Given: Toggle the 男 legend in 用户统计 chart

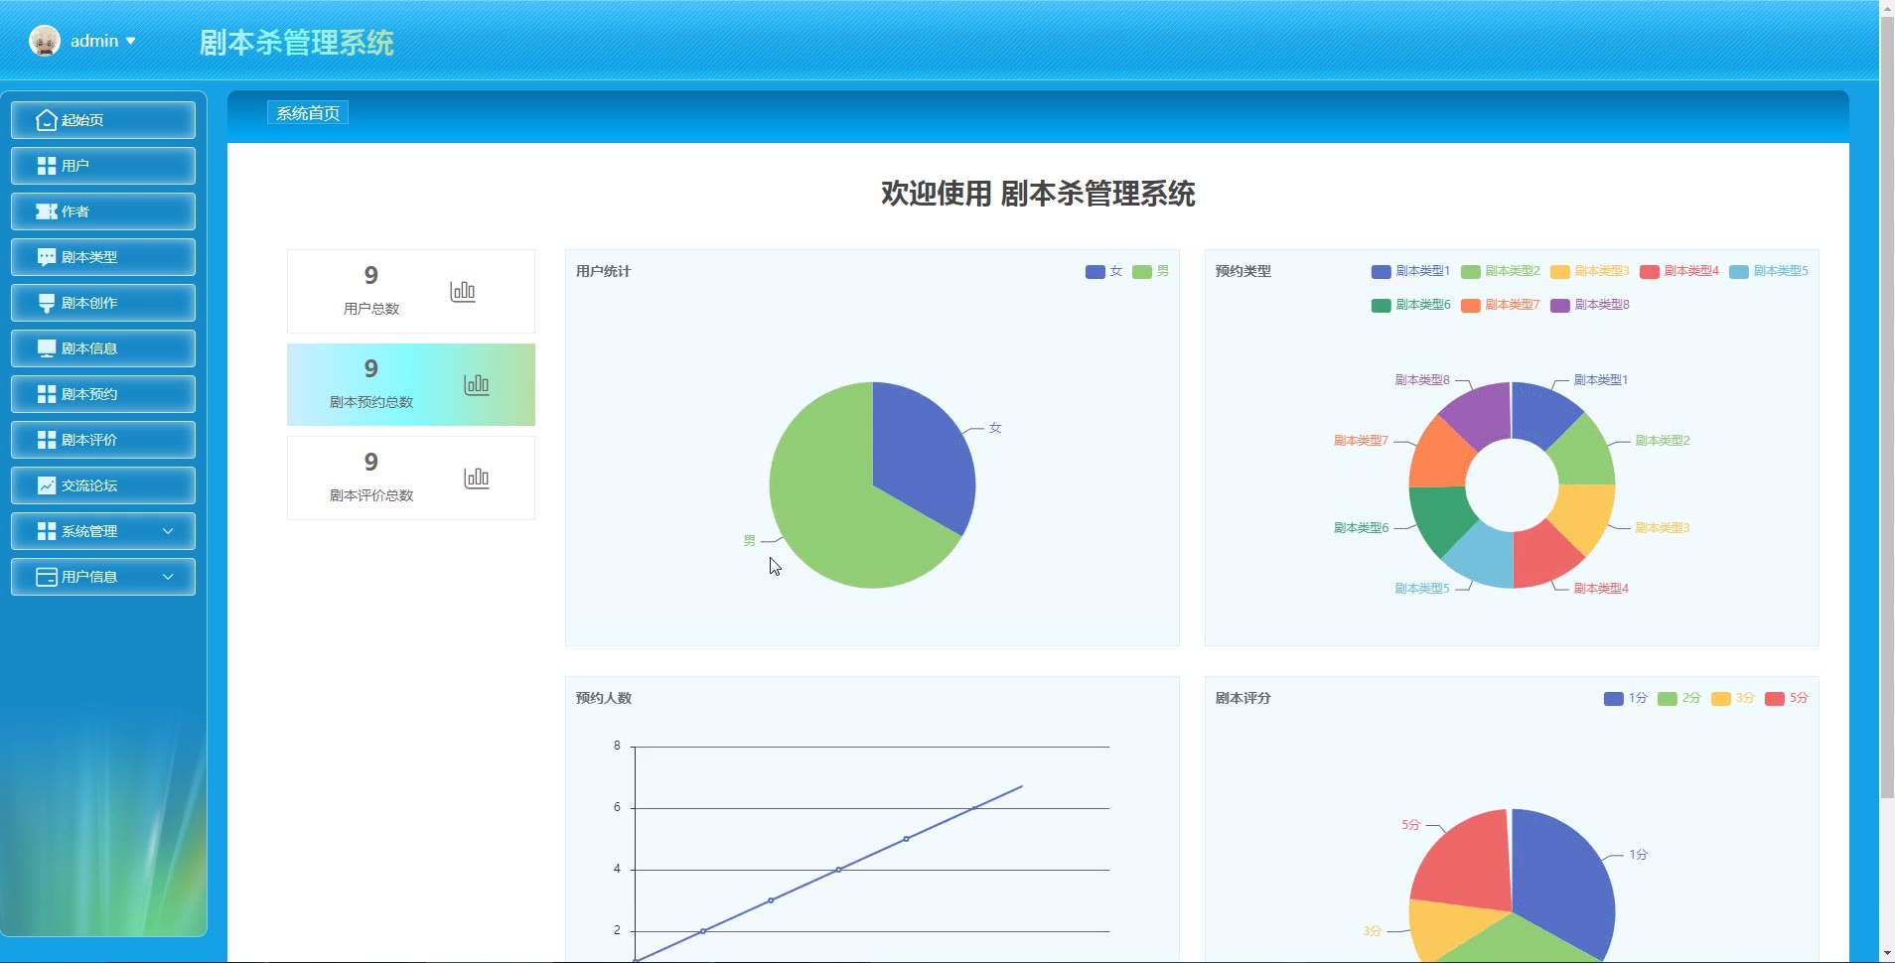Looking at the screenshot, I should tap(1150, 271).
